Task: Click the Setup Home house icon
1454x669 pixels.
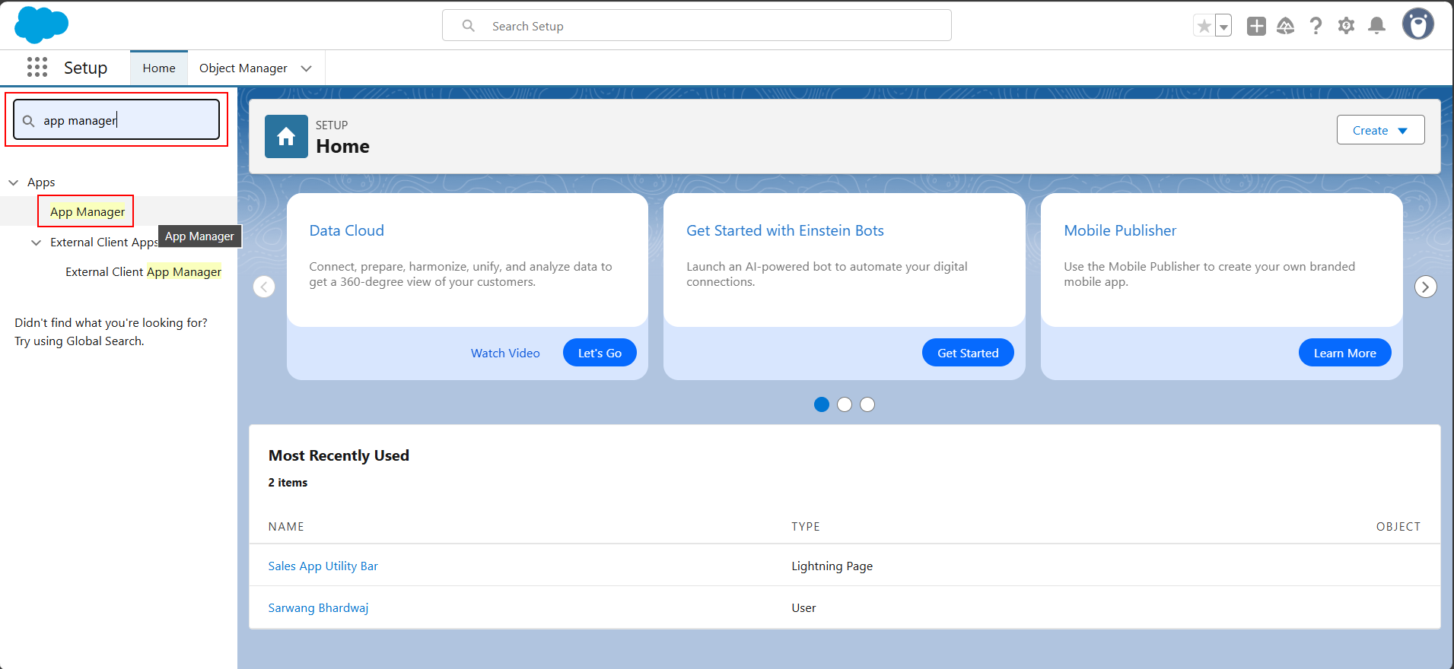Action: 286,137
